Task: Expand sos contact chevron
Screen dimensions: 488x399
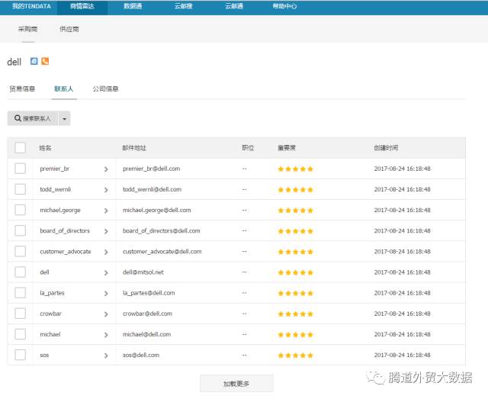Action: (x=106, y=356)
